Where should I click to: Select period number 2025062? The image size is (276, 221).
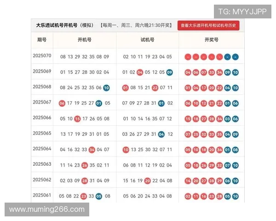pos(42,180)
